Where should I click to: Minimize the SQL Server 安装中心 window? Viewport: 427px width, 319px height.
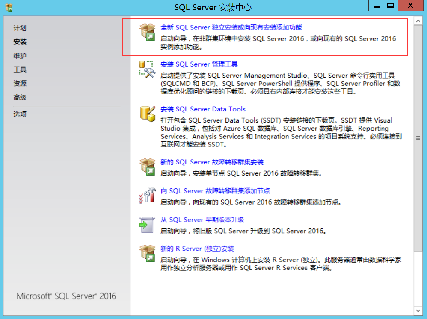click(377, 6)
